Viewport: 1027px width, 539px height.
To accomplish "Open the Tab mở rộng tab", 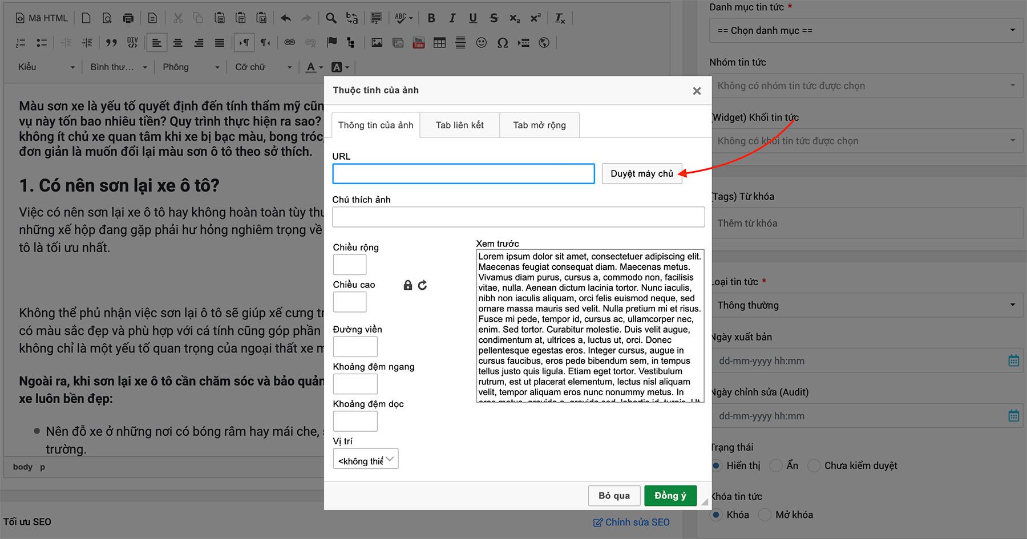I will pos(539,125).
